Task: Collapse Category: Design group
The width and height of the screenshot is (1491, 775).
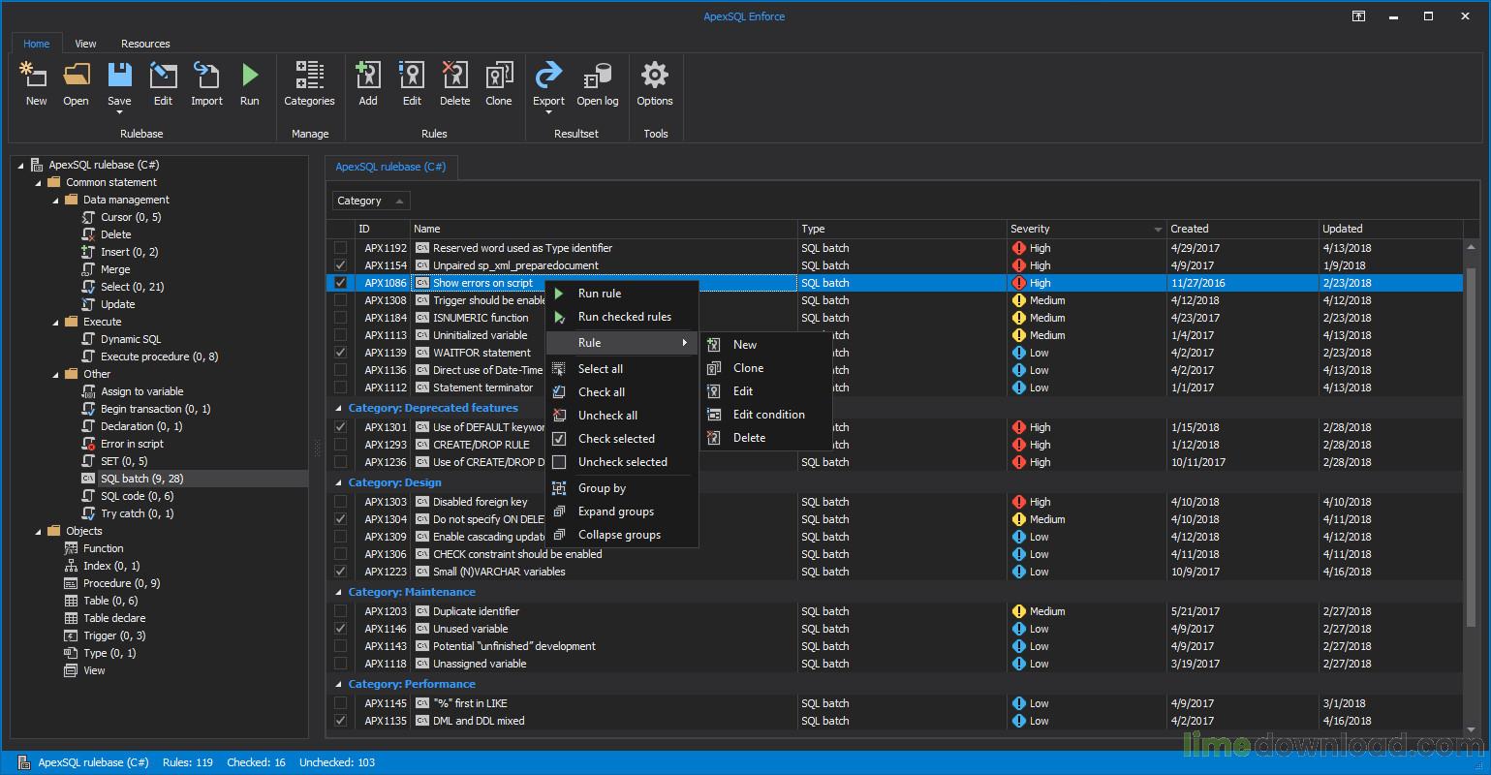Action: (338, 483)
